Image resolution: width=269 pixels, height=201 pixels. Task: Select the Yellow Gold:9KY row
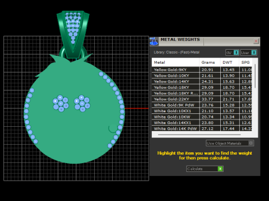point(202,70)
